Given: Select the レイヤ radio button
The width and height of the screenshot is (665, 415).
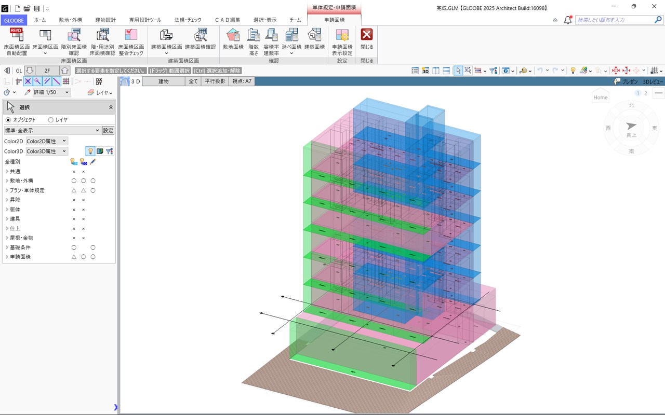Looking at the screenshot, I should (x=51, y=120).
